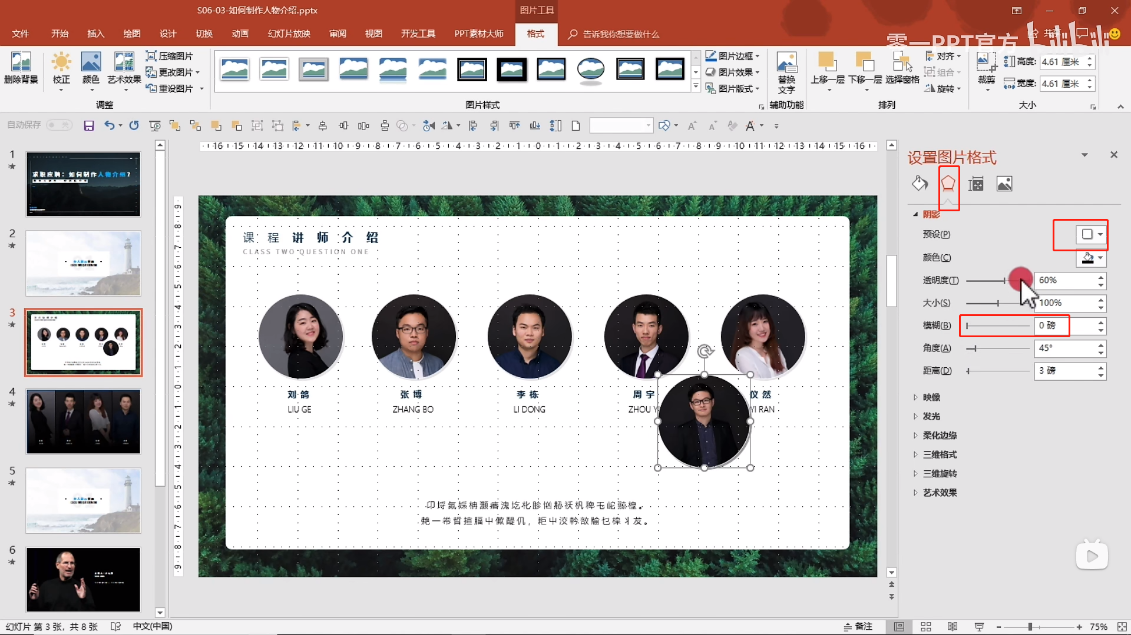Open Picture Effects (图片效果) dropdown

pos(732,72)
